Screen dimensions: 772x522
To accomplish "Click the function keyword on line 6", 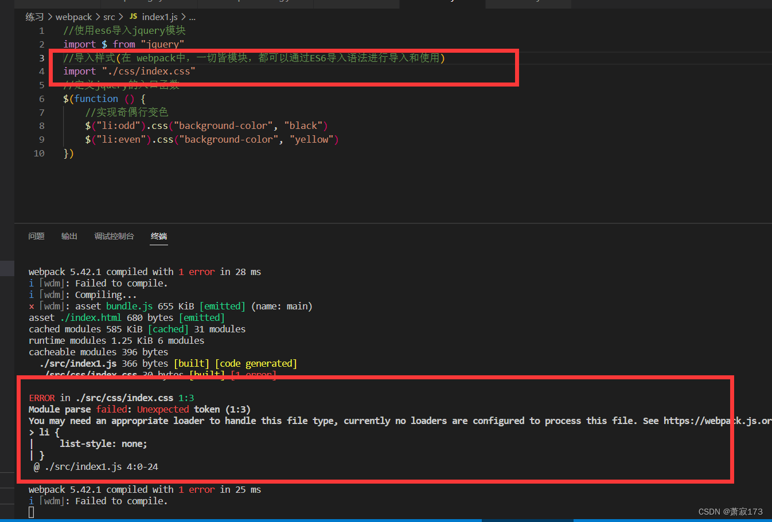I will 96,99.
